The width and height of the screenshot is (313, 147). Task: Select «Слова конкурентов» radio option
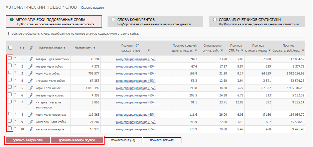pyautogui.click(x=114, y=20)
